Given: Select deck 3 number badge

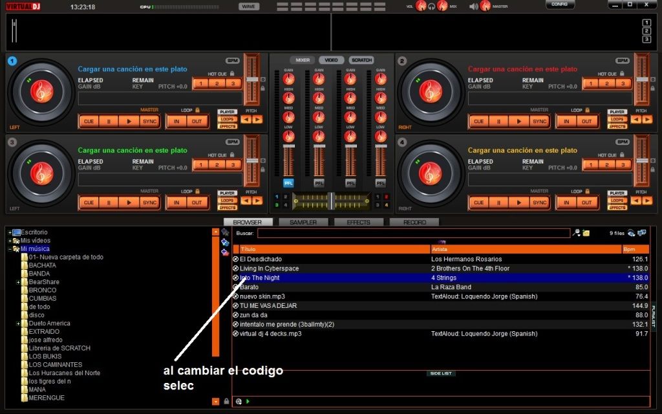Looking at the screenshot, I should 12,142.
